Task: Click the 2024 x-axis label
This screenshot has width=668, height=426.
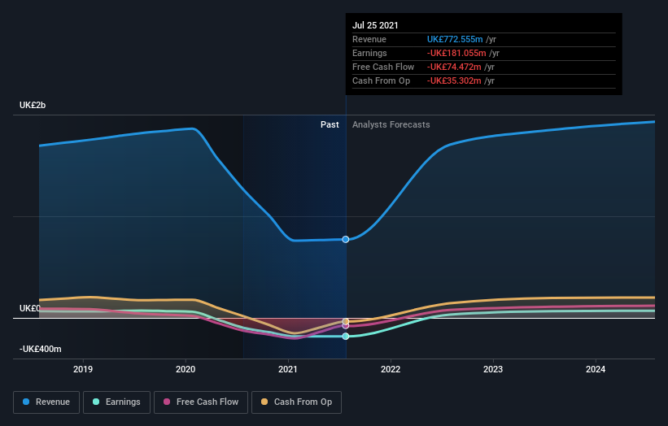Action: tap(596, 369)
